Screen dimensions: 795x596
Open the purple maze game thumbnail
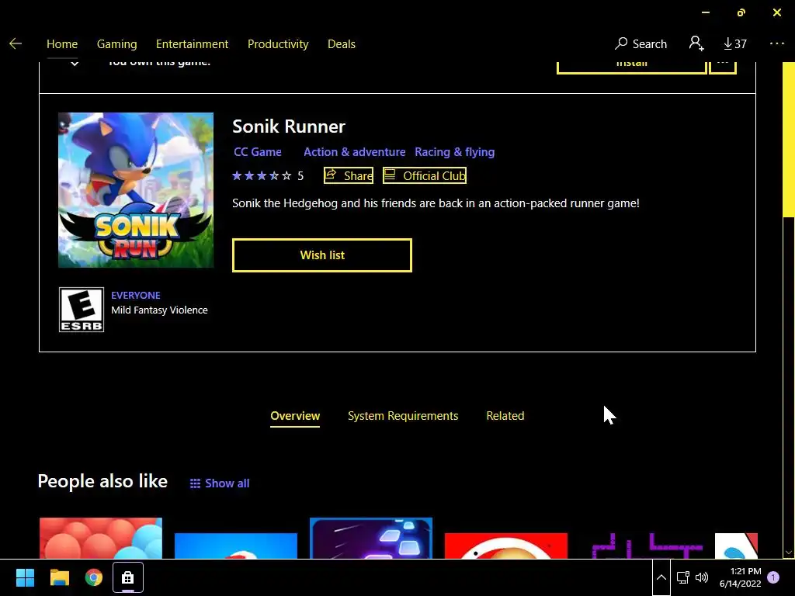pos(647,546)
